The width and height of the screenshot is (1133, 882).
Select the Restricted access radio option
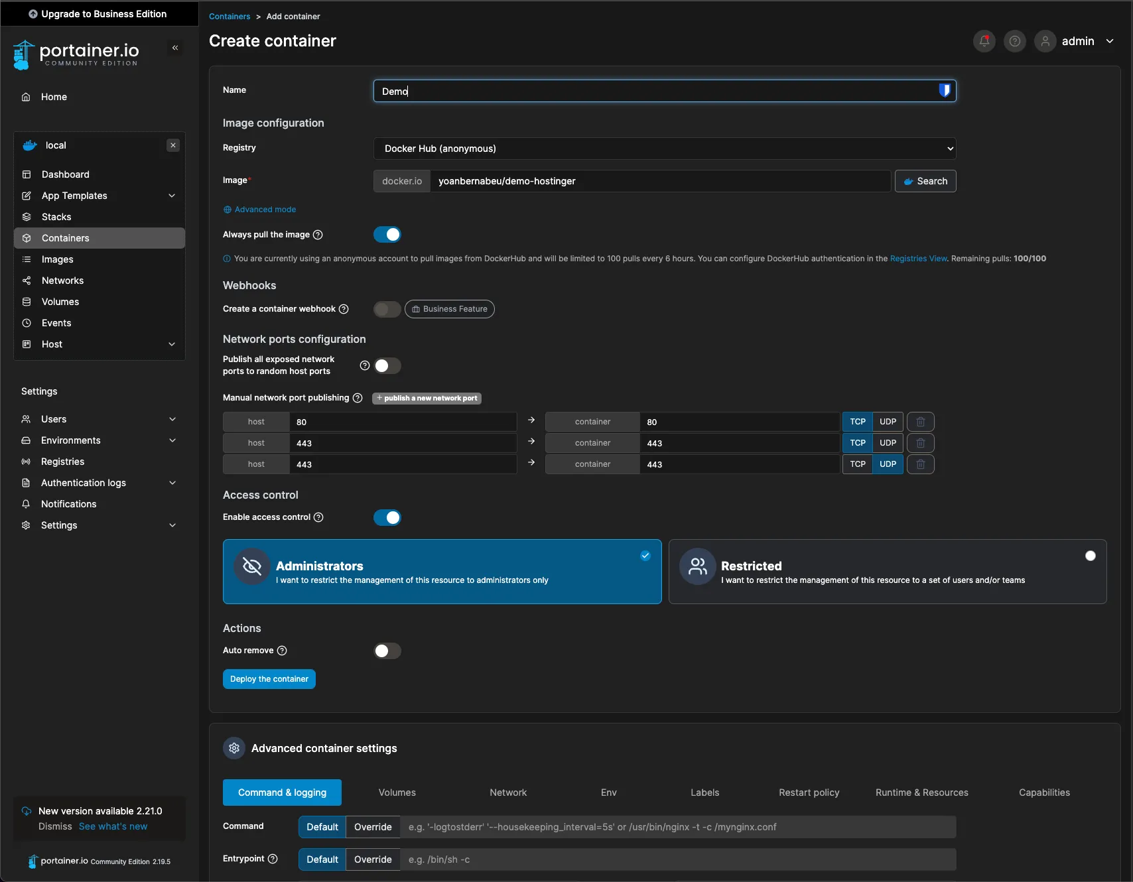(x=1090, y=556)
